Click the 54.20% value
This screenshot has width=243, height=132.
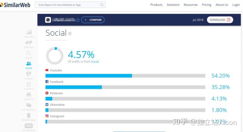tap(220, 76)
